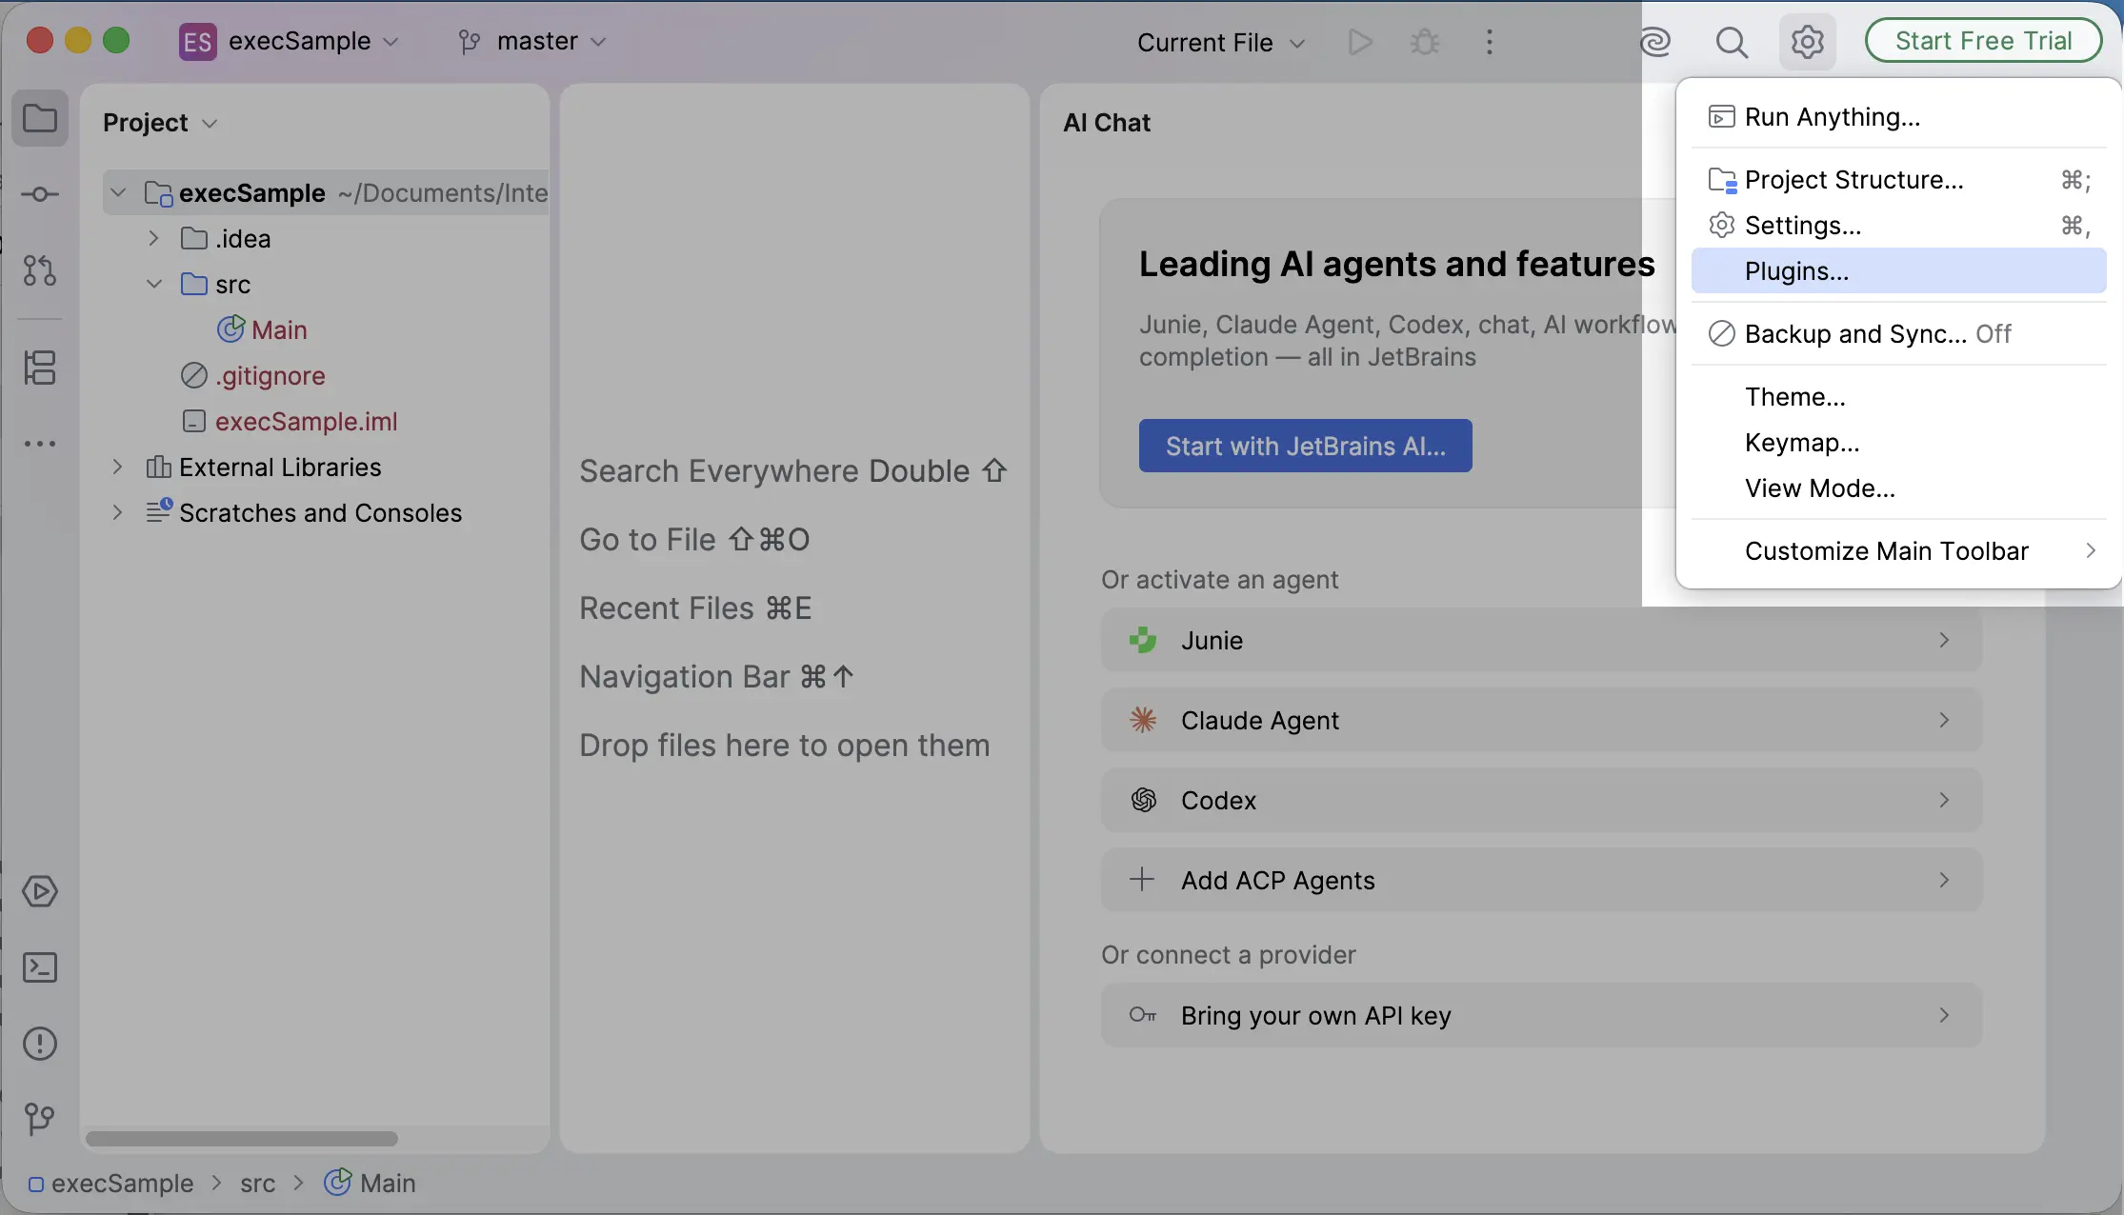Click the Debug bug icon in toolbar
Viewport: 2124px width, 1215px height.
tap(1425, 42)
